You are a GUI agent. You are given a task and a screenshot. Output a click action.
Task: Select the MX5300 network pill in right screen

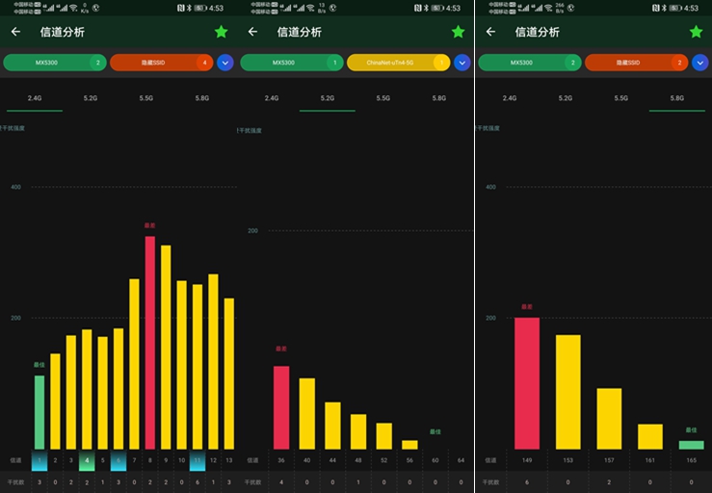pos(530,63)
